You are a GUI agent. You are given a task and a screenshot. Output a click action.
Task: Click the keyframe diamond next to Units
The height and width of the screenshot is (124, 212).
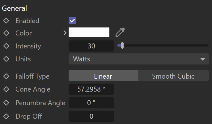6,59
